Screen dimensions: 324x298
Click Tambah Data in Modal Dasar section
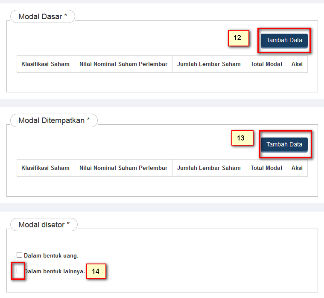pos(284,40)
